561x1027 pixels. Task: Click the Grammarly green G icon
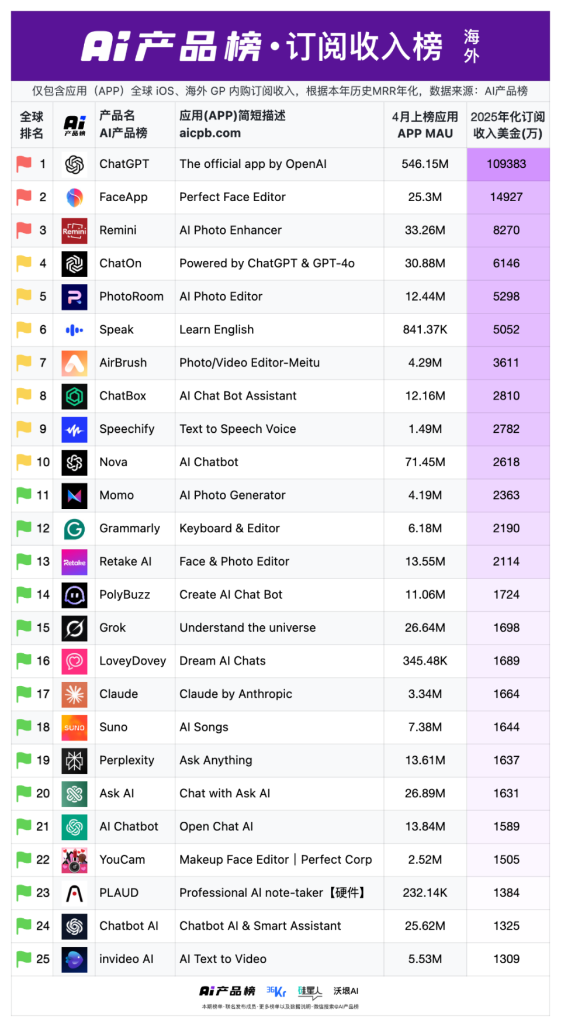[x=74, y=529]
